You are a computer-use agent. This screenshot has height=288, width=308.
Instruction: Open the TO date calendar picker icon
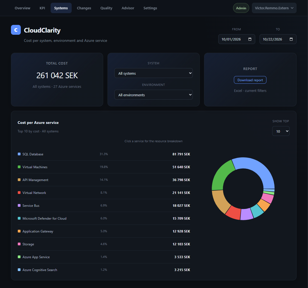click(x=291, y=39)
